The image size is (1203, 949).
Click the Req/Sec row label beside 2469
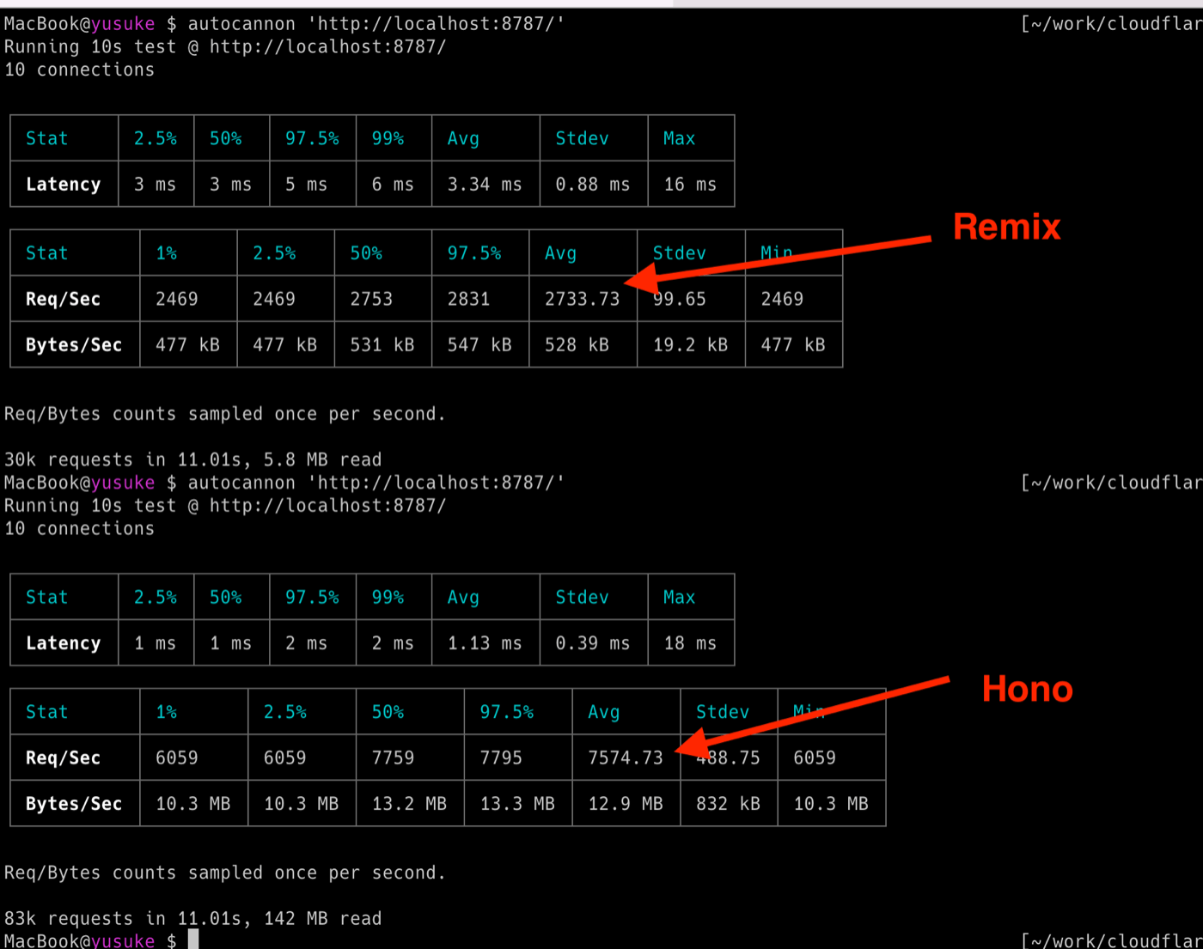pyautogui.click(x=63, y=299)
